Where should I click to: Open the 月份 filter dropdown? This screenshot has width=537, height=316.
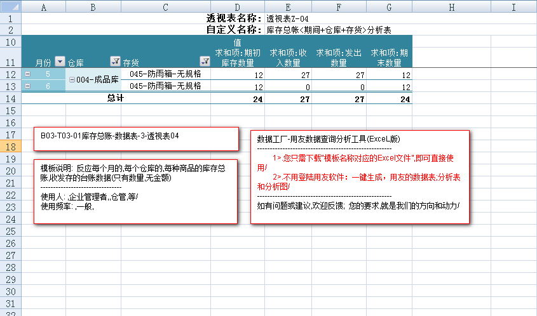[x=60, y=62]
